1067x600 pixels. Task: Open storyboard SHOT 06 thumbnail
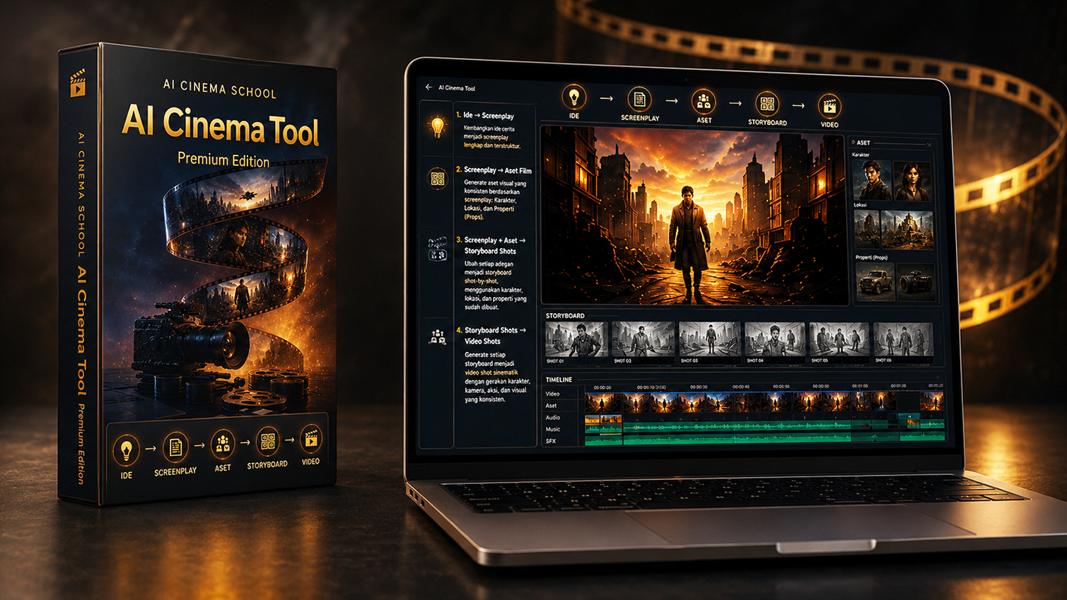[x=903, y=340]
